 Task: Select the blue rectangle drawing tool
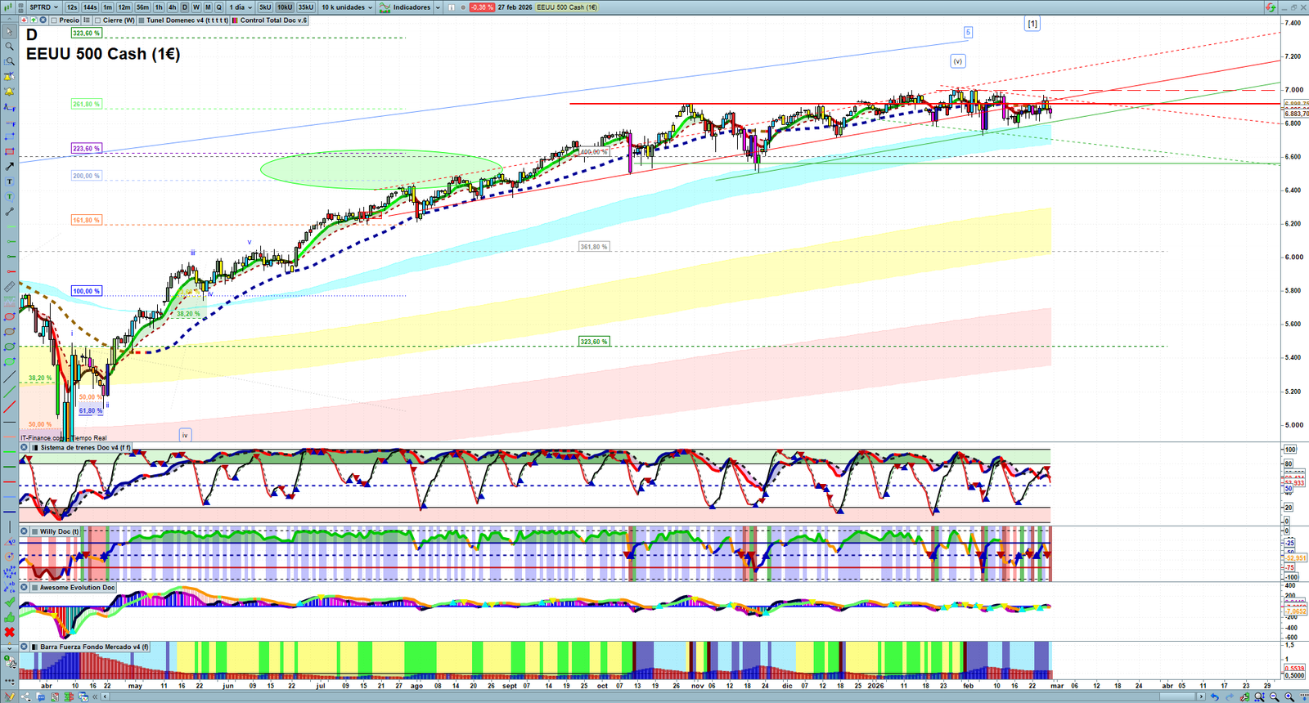9,137
